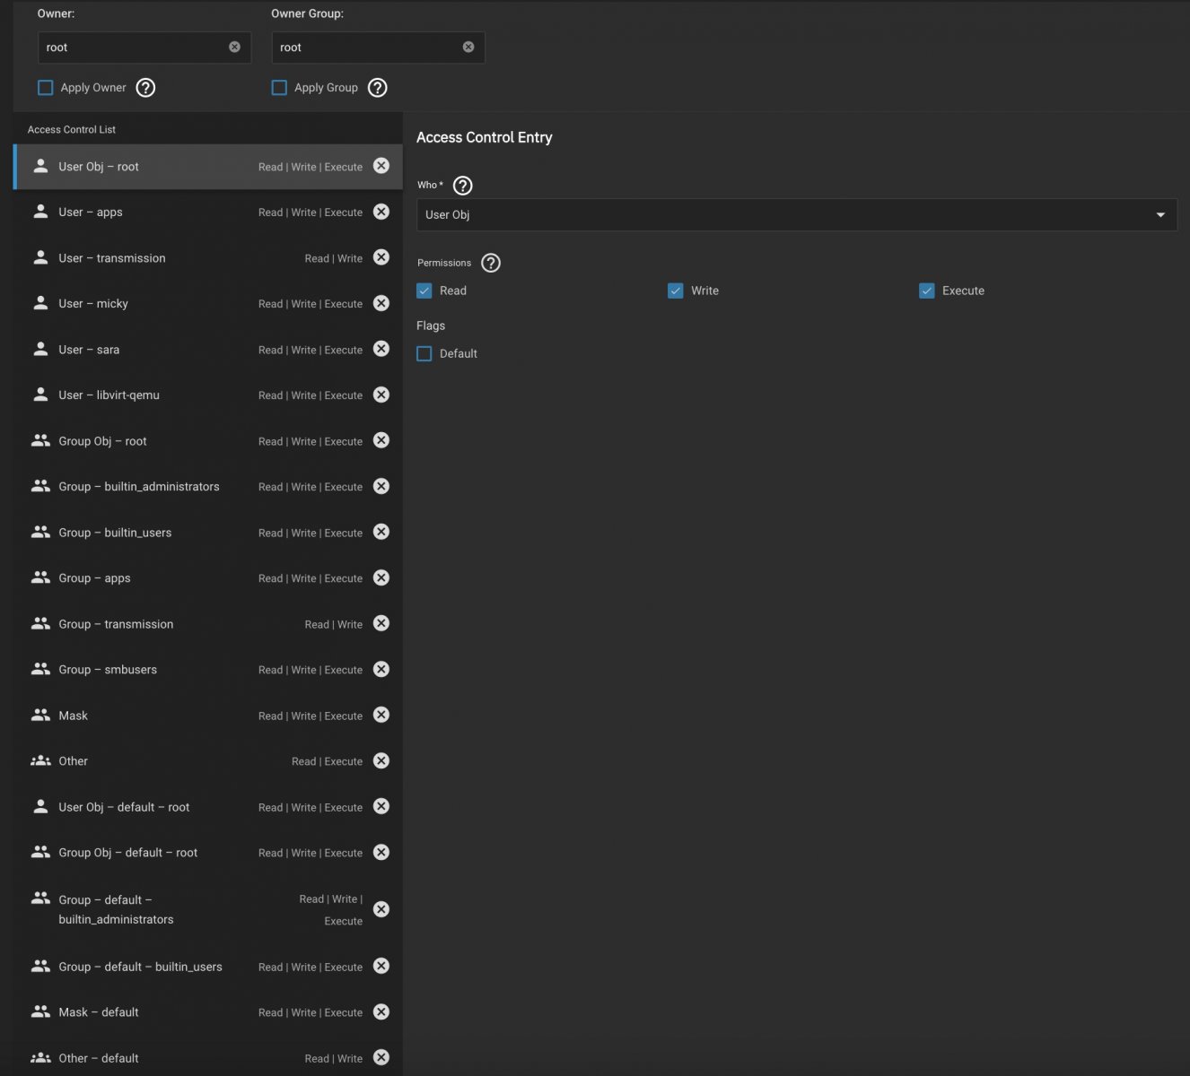
Task: Enable the Apply Owner checkbox
Action: [x=46, y=88]
